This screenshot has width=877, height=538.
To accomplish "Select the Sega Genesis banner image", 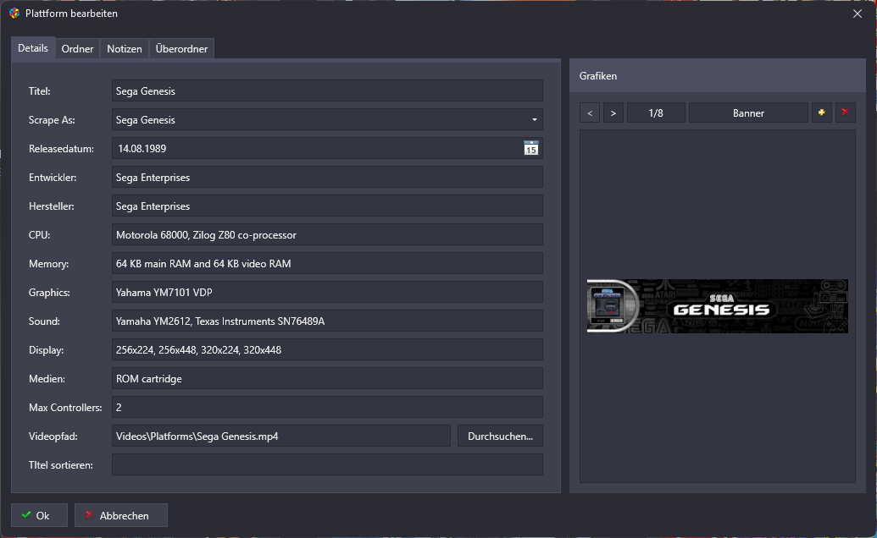I will click(x=718, y=306).
